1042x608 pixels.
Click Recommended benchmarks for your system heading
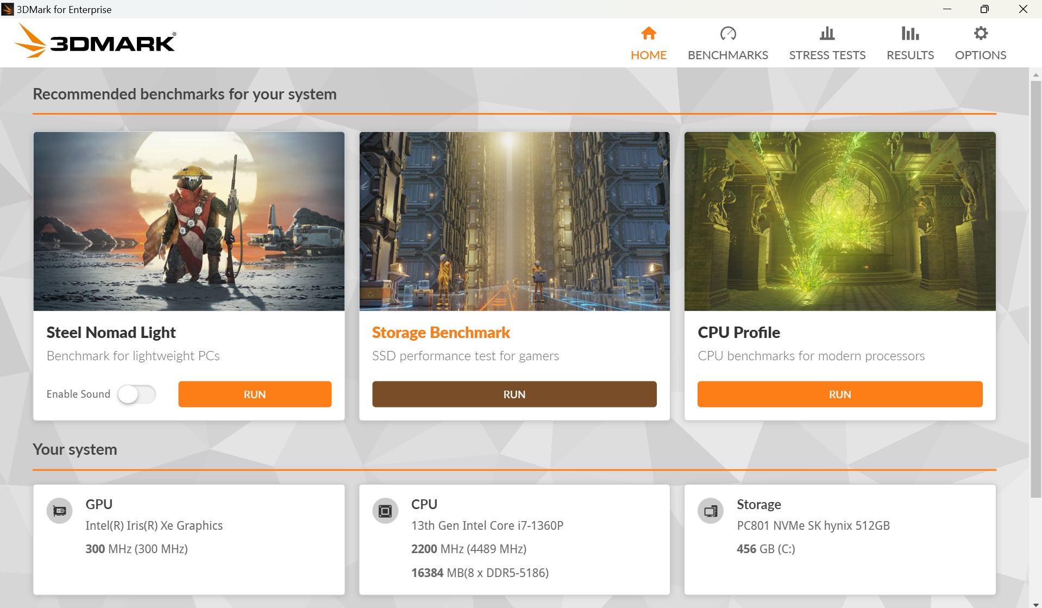(185, 94)
